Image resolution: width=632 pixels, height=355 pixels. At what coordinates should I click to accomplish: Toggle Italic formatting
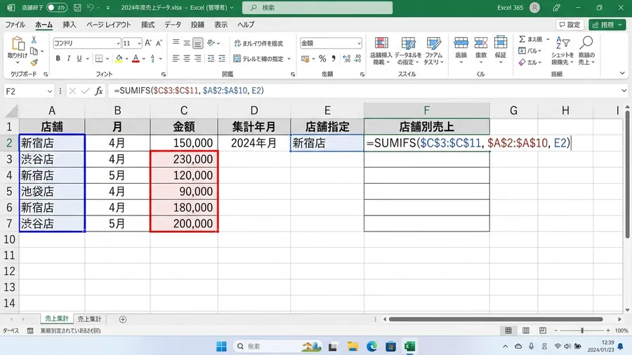69,59
